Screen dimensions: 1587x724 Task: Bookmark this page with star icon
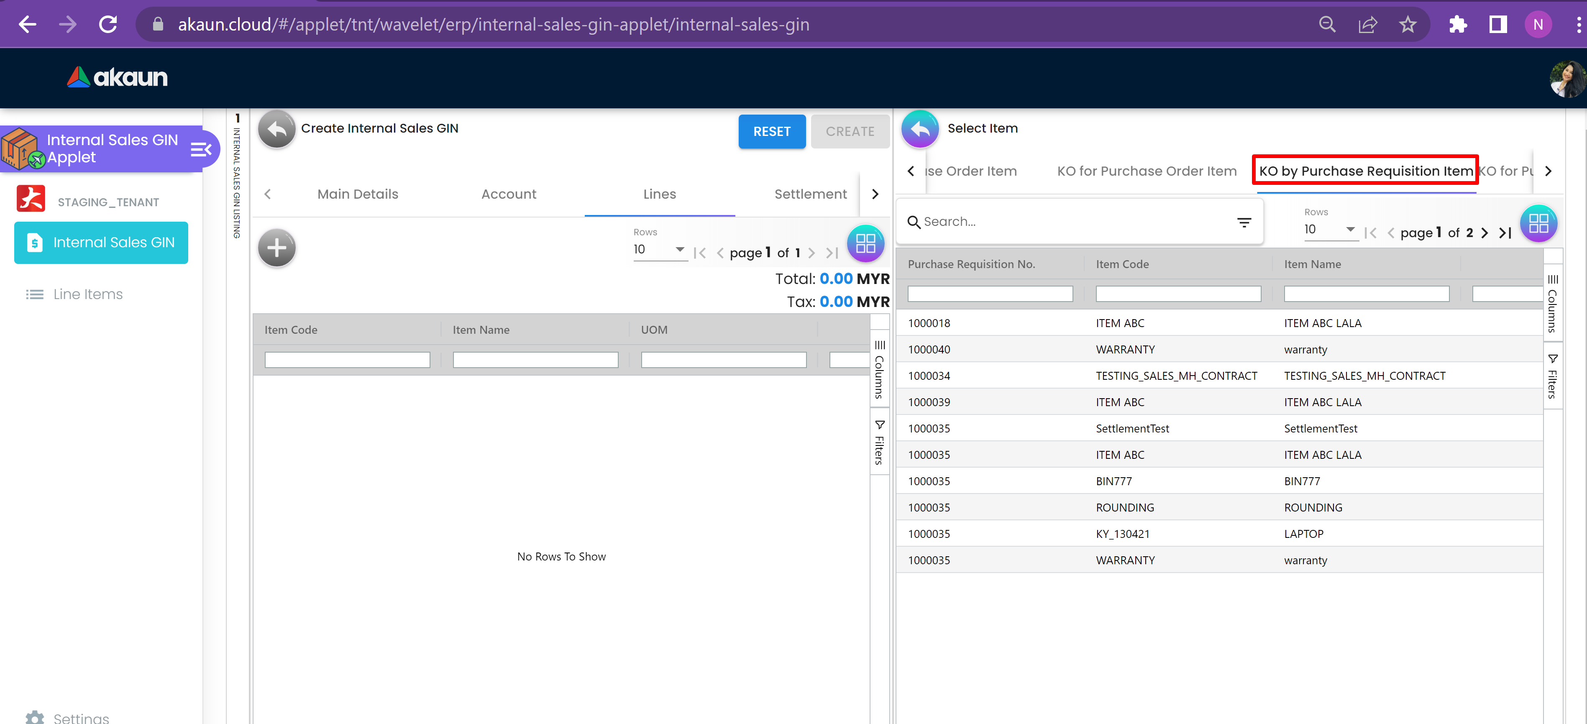[1408, 25]
